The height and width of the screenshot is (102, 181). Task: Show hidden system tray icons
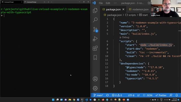coord(150,100)
